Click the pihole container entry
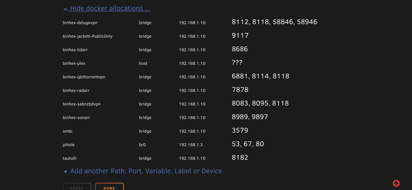 (68, 145)
